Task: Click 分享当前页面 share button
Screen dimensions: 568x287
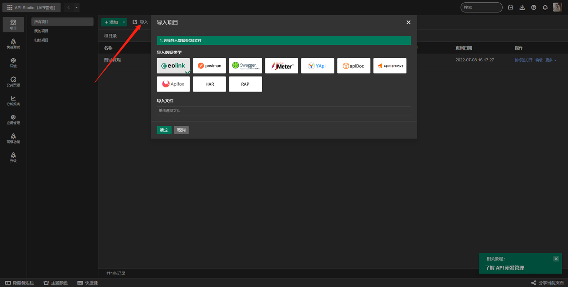Action: pos(547,283)
